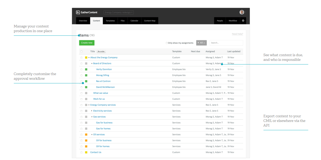Select the Oil for homes checkbox
The image size is (321, 160).
pyautogui.click(x=81, y=147)
